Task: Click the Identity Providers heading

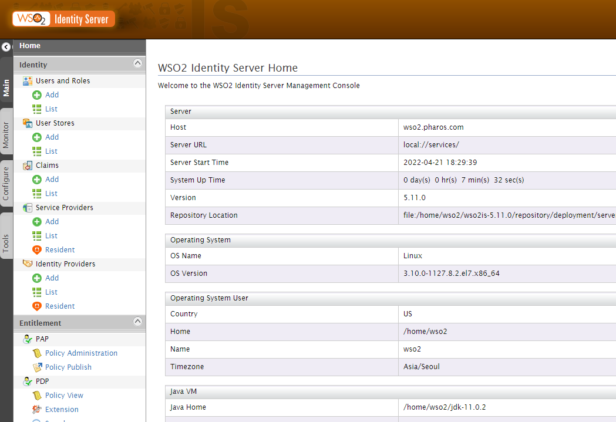Action: (66, 264)
